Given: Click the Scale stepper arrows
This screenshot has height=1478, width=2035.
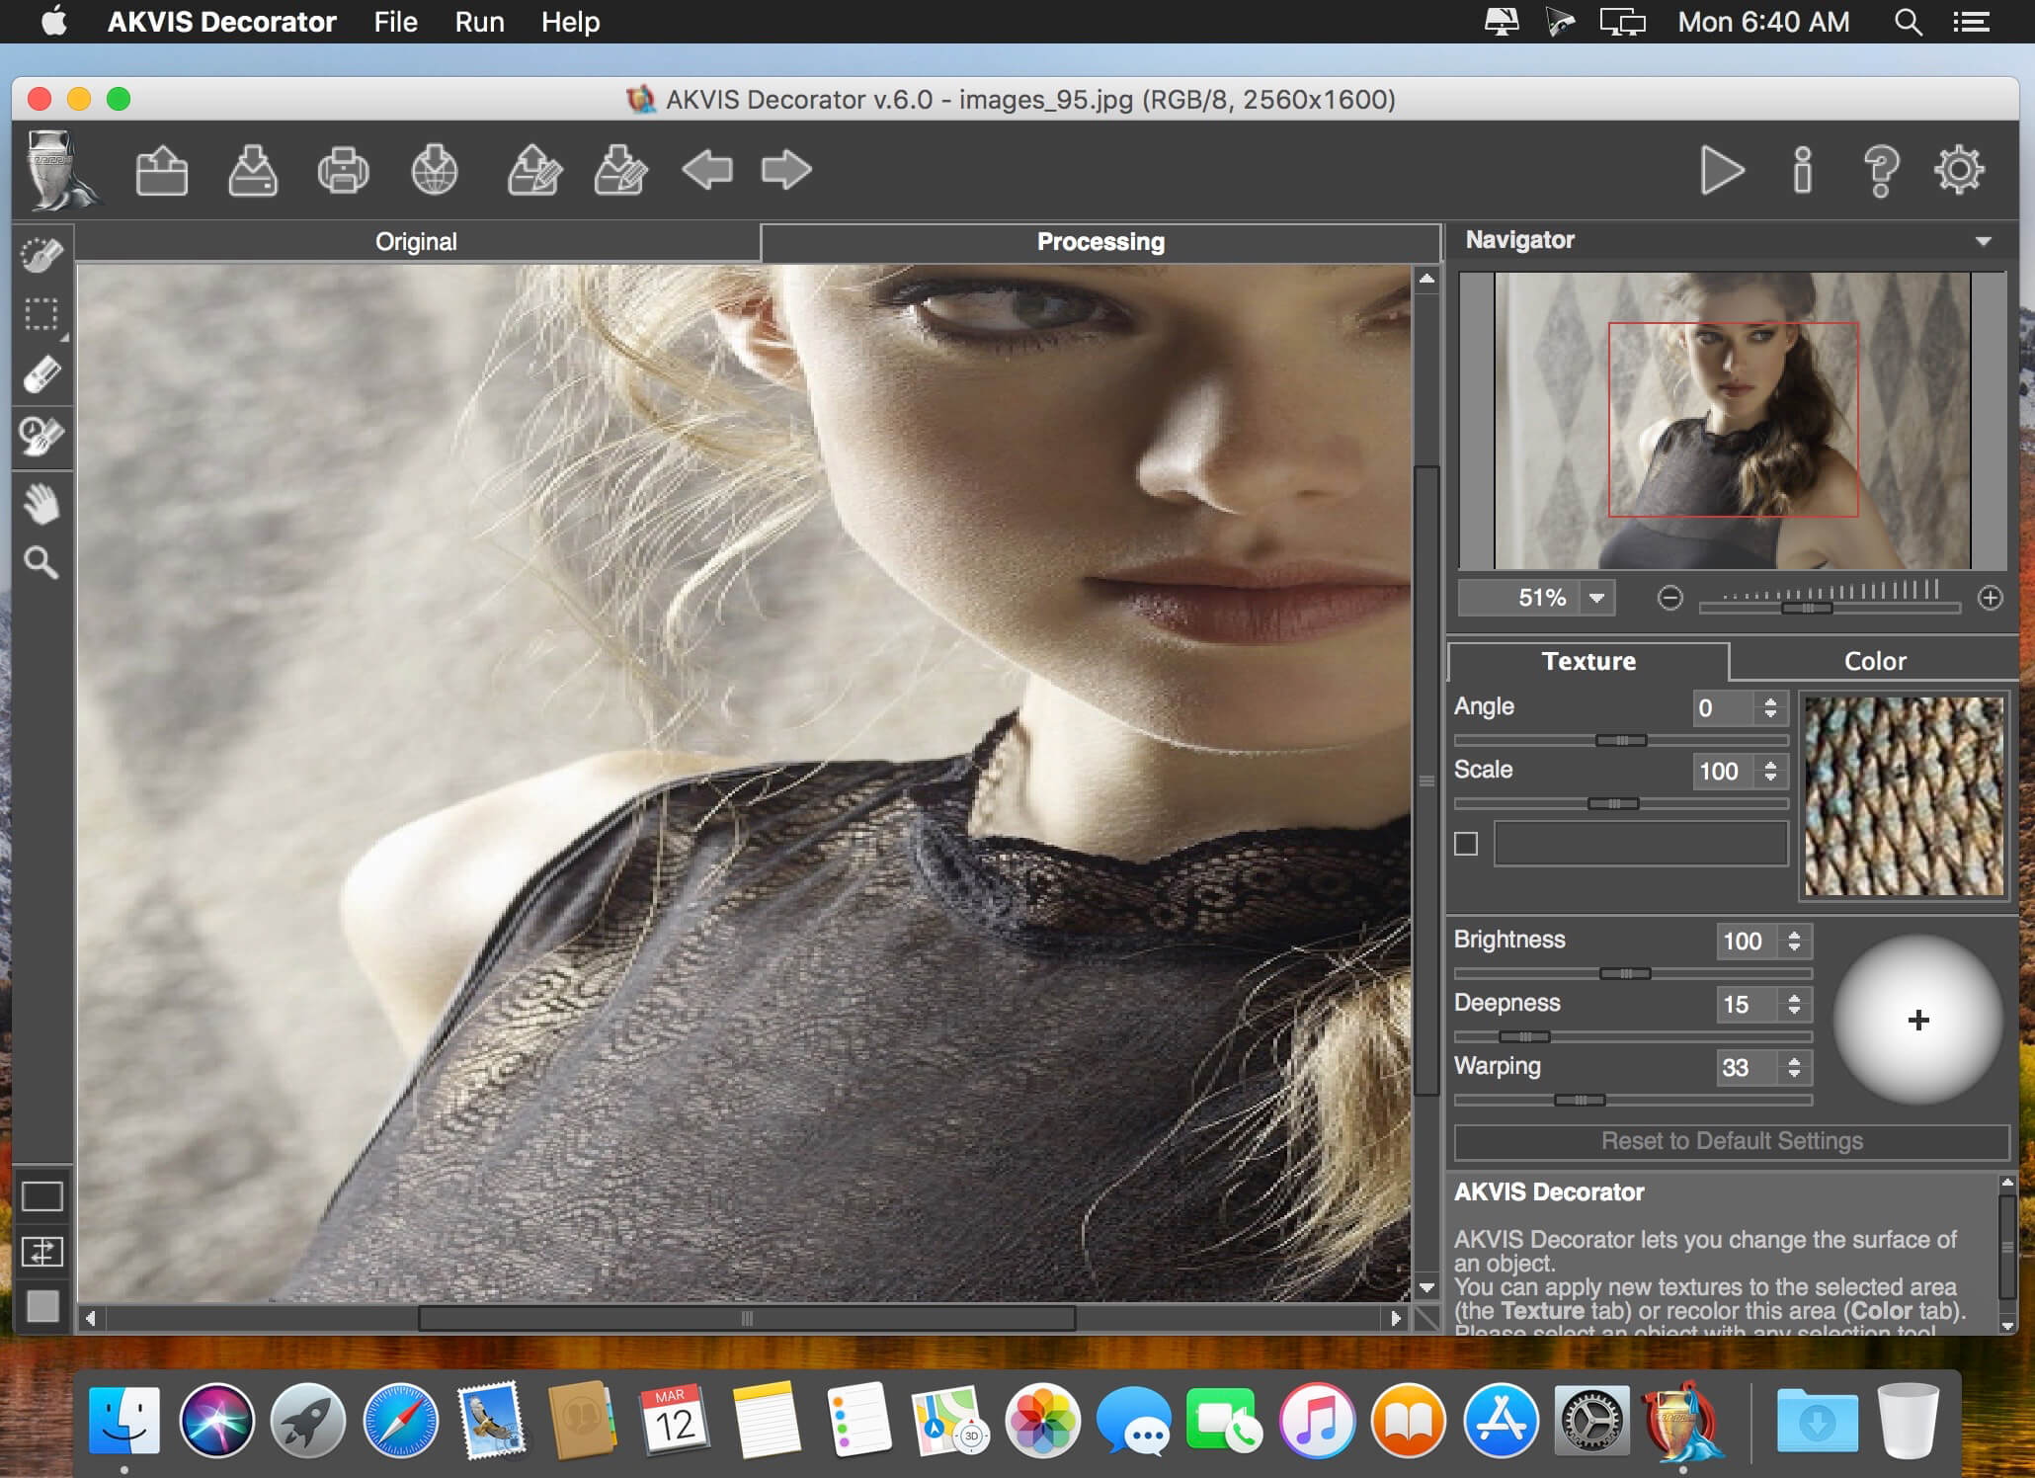Looking at the screenshot, I should click(x=1770, y=771).
